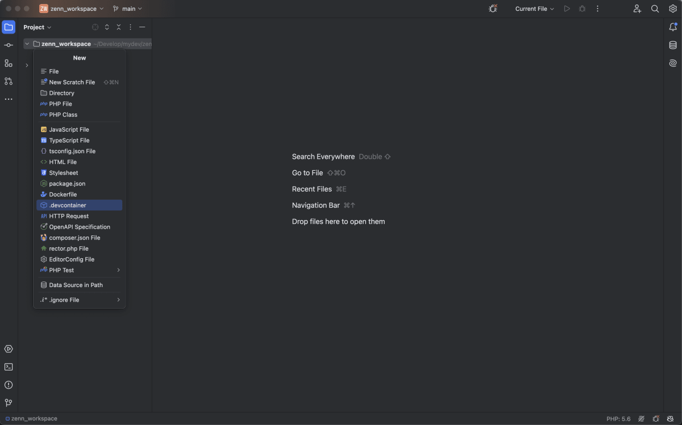The width and height of the screenshot is (682, 425).
Task: Open the Current File run configuration dropdown
Action: pos(534,9)
